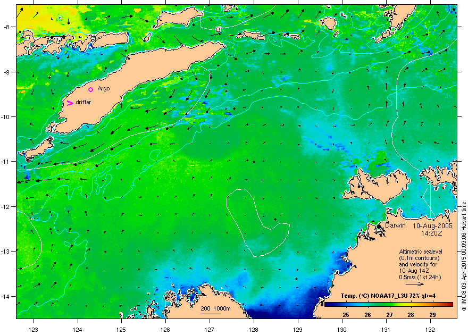Click latitude axis label '-11'
Image resolution: width=468 pixels, height=335 pixels.
coord(5,161)
